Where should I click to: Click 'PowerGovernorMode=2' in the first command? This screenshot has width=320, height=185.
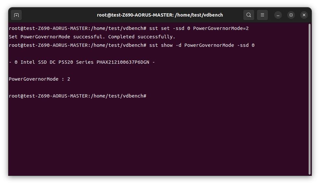pos(221,29)
